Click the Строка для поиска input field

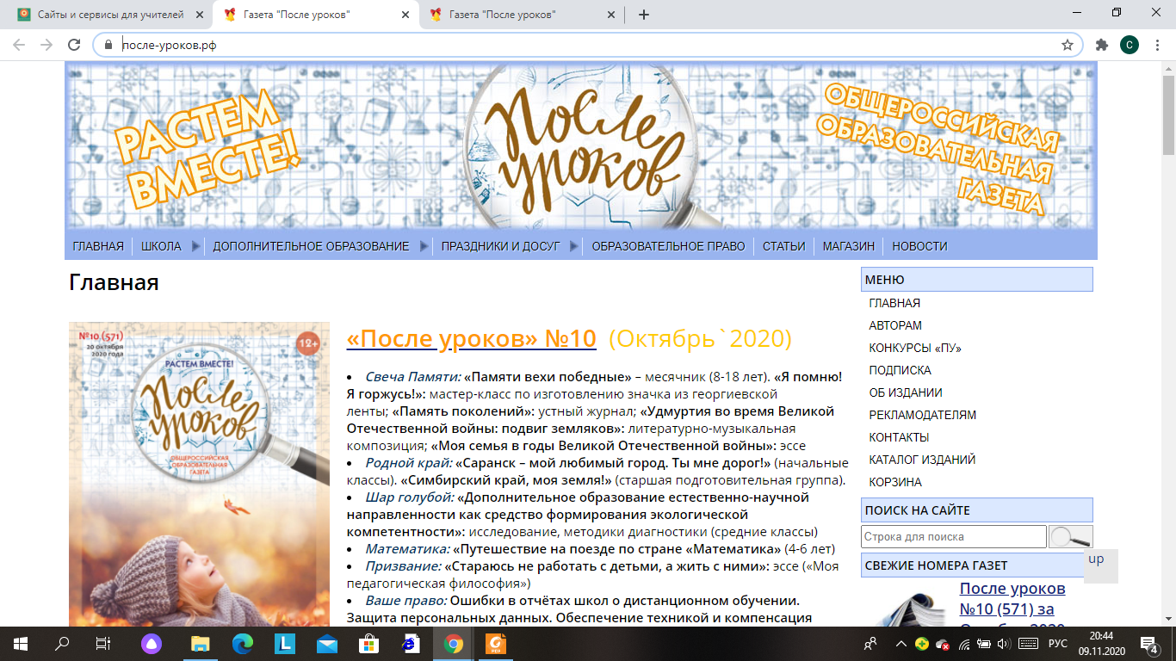[954, 537]
